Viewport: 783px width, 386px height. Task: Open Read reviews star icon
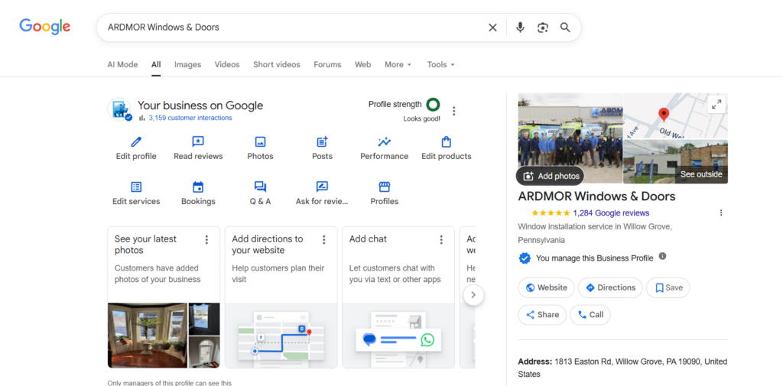[x=198, y=142]
